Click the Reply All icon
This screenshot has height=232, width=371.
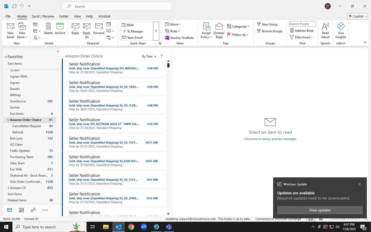[x=87, y=30]
